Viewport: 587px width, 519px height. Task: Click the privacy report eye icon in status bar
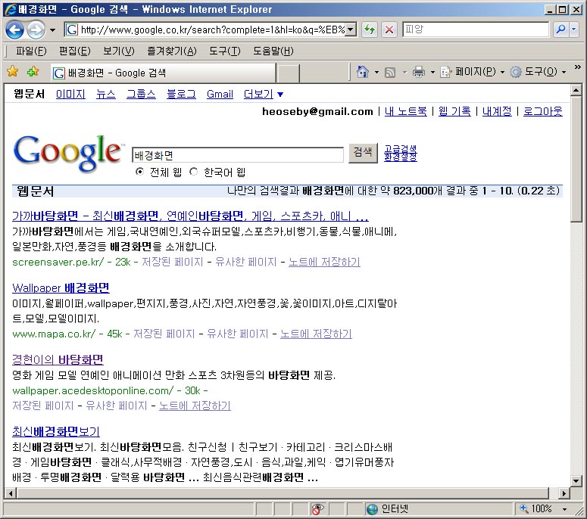click(x=317, y=509)
